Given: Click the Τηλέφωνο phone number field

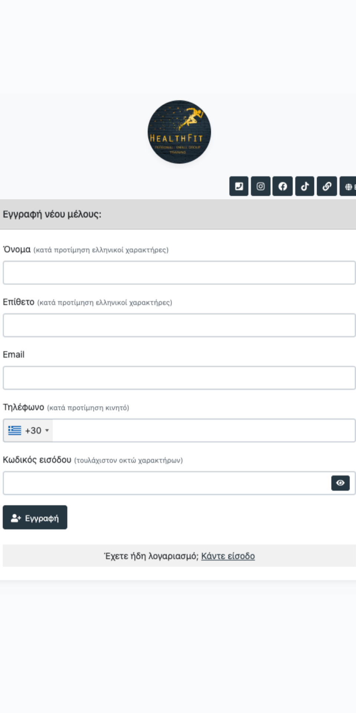Looking at the screenshot, I should tap(203, 431).
